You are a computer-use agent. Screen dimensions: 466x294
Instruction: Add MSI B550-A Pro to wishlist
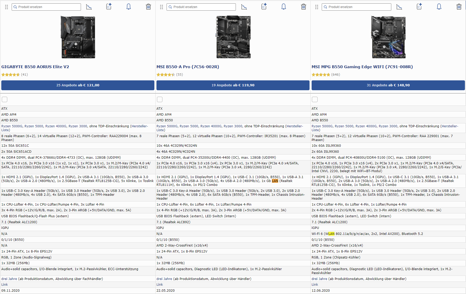point(264,6)
